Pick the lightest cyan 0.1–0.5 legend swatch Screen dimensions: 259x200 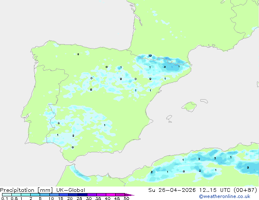tap(7, 195)
